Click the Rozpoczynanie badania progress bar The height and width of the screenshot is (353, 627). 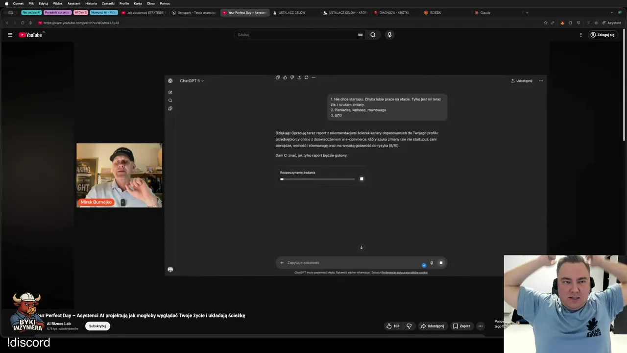pos(317,179)
